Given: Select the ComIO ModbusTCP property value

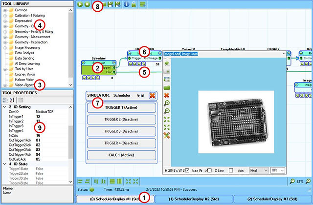Looking at the screenshot, I should coord(45,112).
